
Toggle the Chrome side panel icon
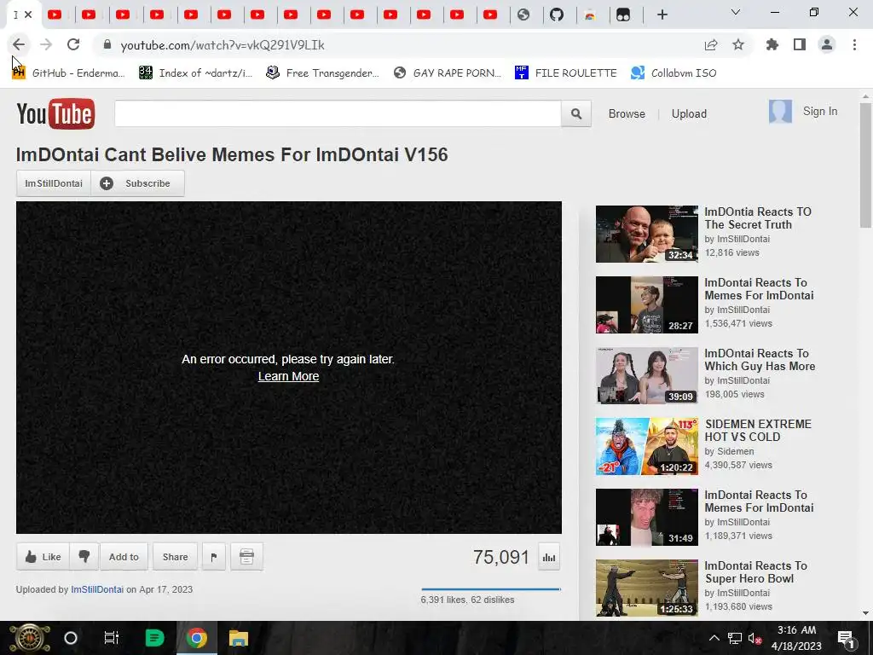tap(800, 44)
